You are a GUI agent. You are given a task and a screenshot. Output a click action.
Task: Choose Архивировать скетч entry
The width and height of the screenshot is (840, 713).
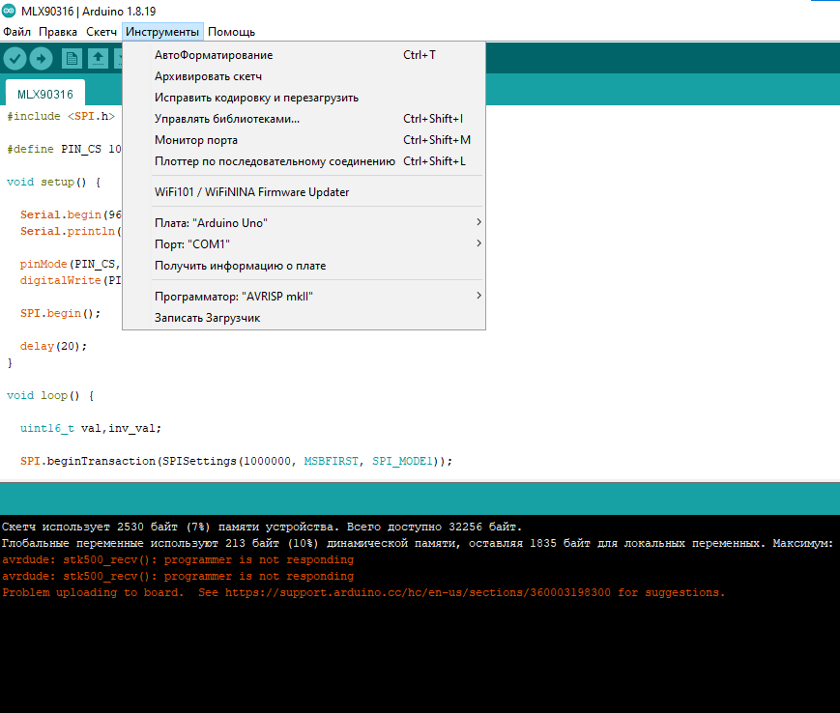[x=304, y=76]
